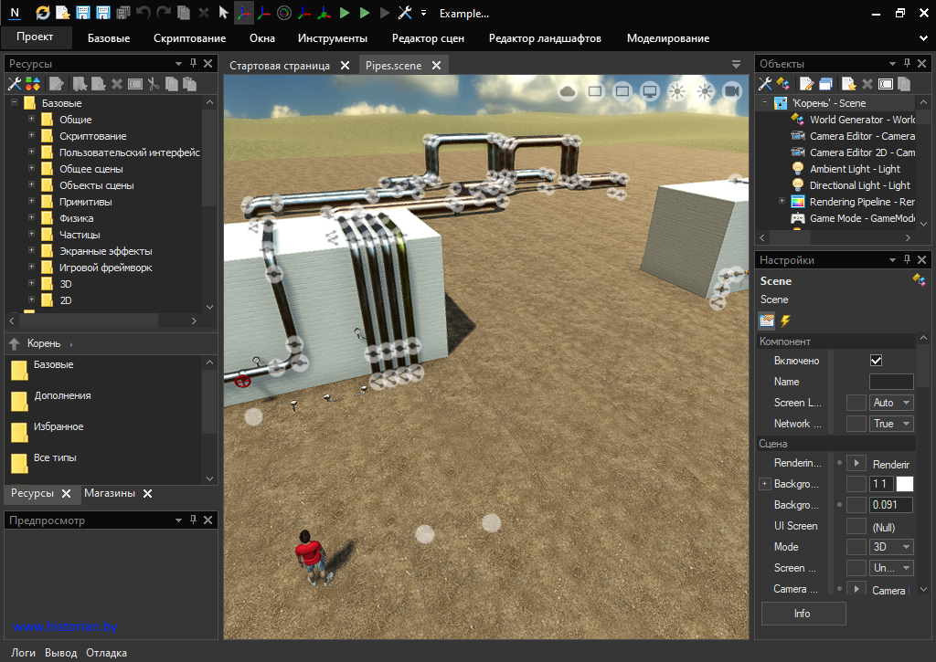Choose the arrow Select tool in toolbar

(223, 14)
